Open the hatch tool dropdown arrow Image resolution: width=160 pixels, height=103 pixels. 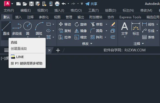pos(53,37)
